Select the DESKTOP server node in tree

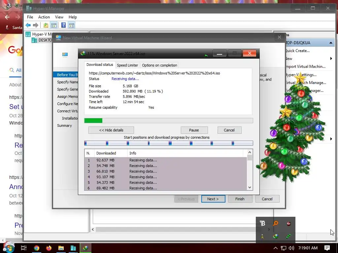pos(42,40)
